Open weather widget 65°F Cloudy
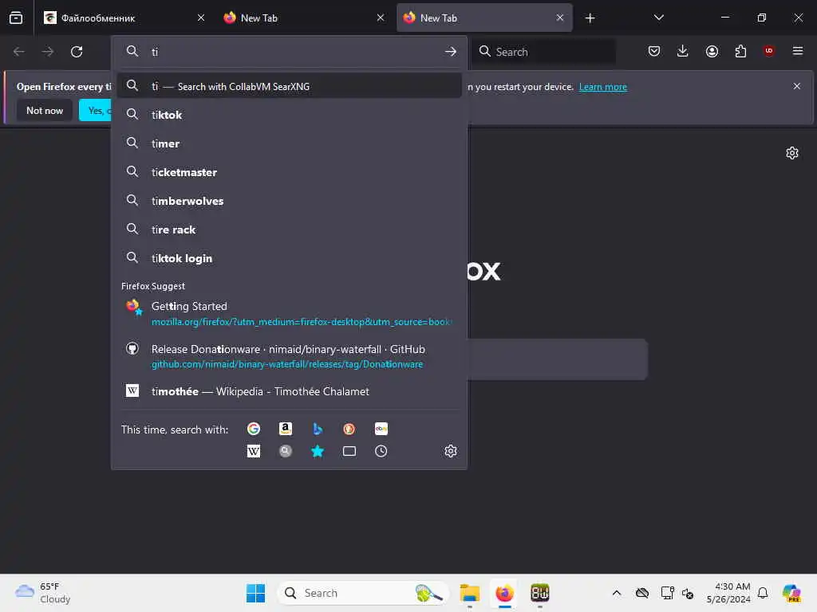The width and height of the screenshot is (817, 612). tap(43, 593)
